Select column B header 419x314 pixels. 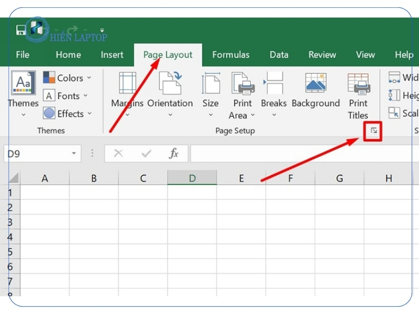pos(94,178)
